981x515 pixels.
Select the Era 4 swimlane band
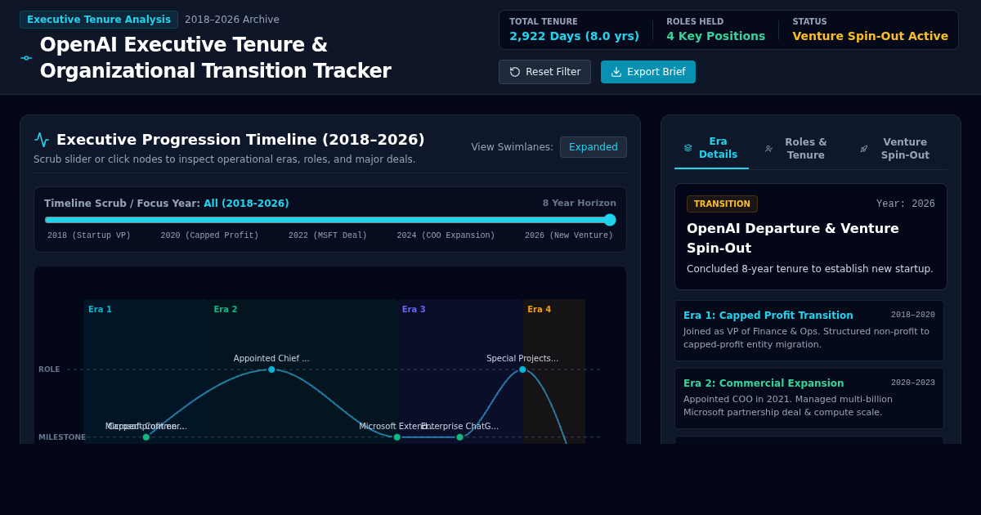[554, 371]
